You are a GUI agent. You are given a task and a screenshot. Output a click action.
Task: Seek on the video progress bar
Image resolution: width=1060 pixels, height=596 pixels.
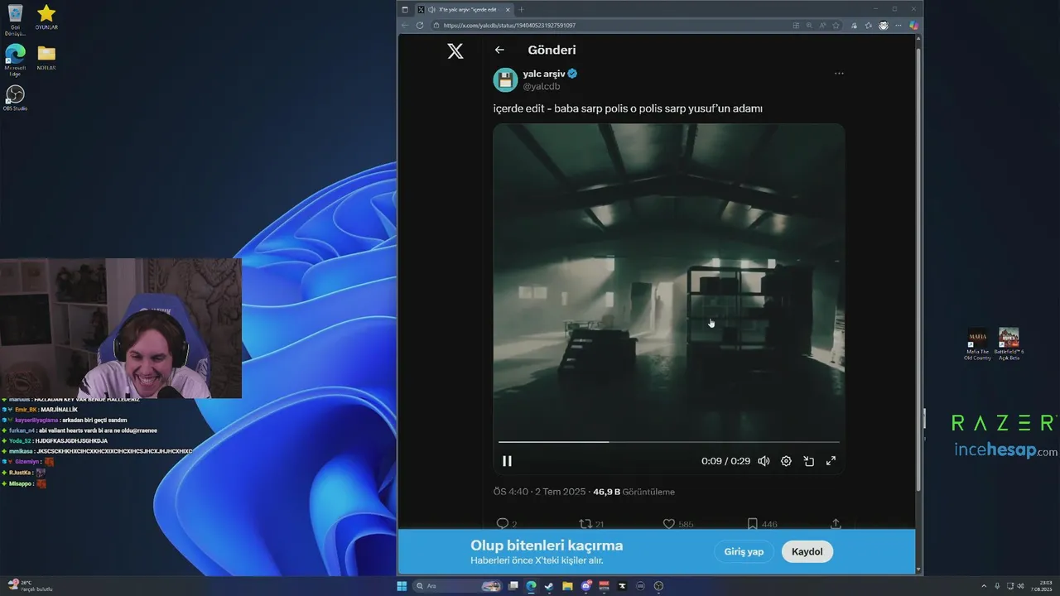[668, 442]
